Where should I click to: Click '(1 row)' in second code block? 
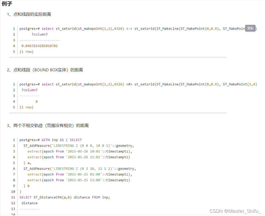click(x=26, y=107)
